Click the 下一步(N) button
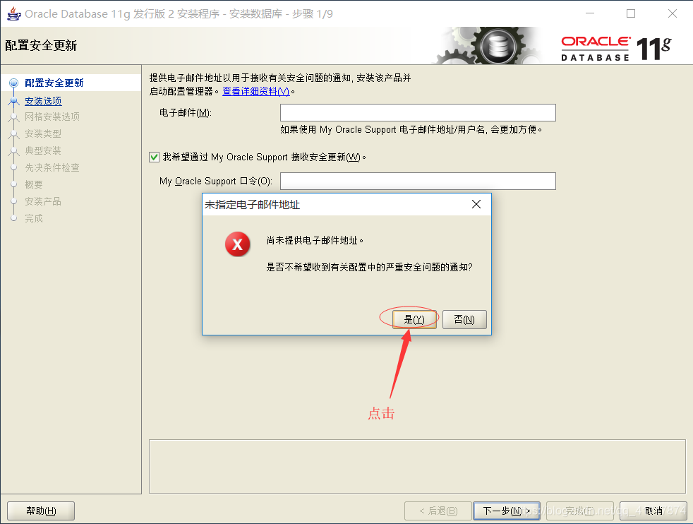This screenshot has width=693, height=524. (x=507, y=511)
